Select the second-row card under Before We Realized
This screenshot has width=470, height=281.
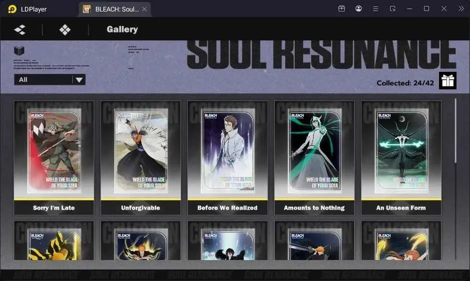point(227,241)
